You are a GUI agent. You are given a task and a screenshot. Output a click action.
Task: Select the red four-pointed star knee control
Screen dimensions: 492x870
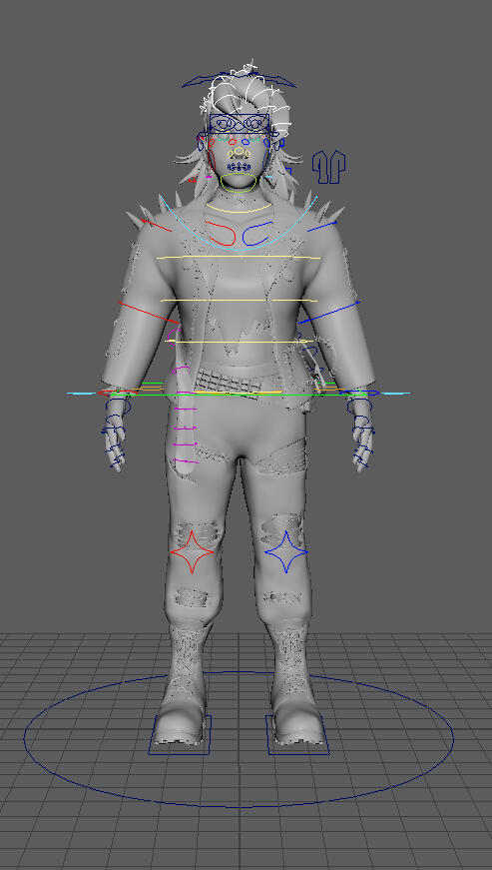(x=192, y=551)
